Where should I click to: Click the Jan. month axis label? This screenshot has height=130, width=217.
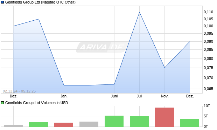point(64,96)
